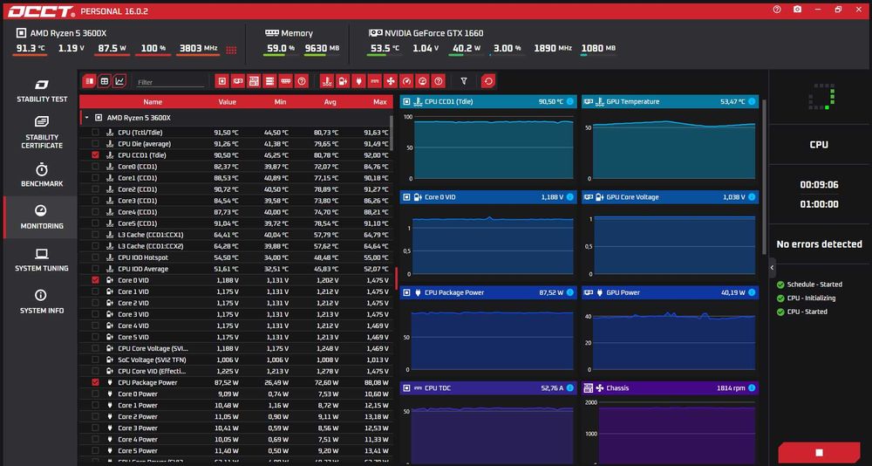This screenshot has width=872, height=466.
Task: Switch to table-only grid view
Action: 104,81
